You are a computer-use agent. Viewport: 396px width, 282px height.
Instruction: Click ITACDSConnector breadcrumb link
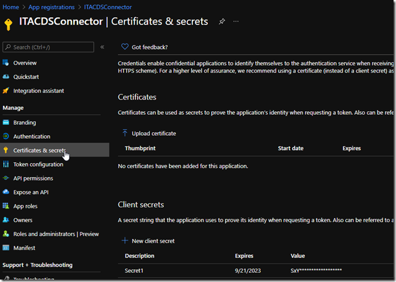click(108, 7)
